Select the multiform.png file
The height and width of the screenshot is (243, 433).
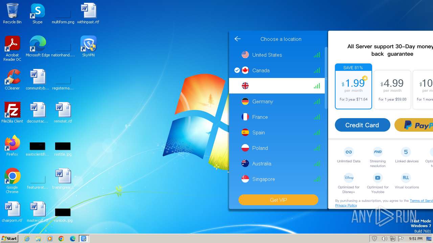63,15
